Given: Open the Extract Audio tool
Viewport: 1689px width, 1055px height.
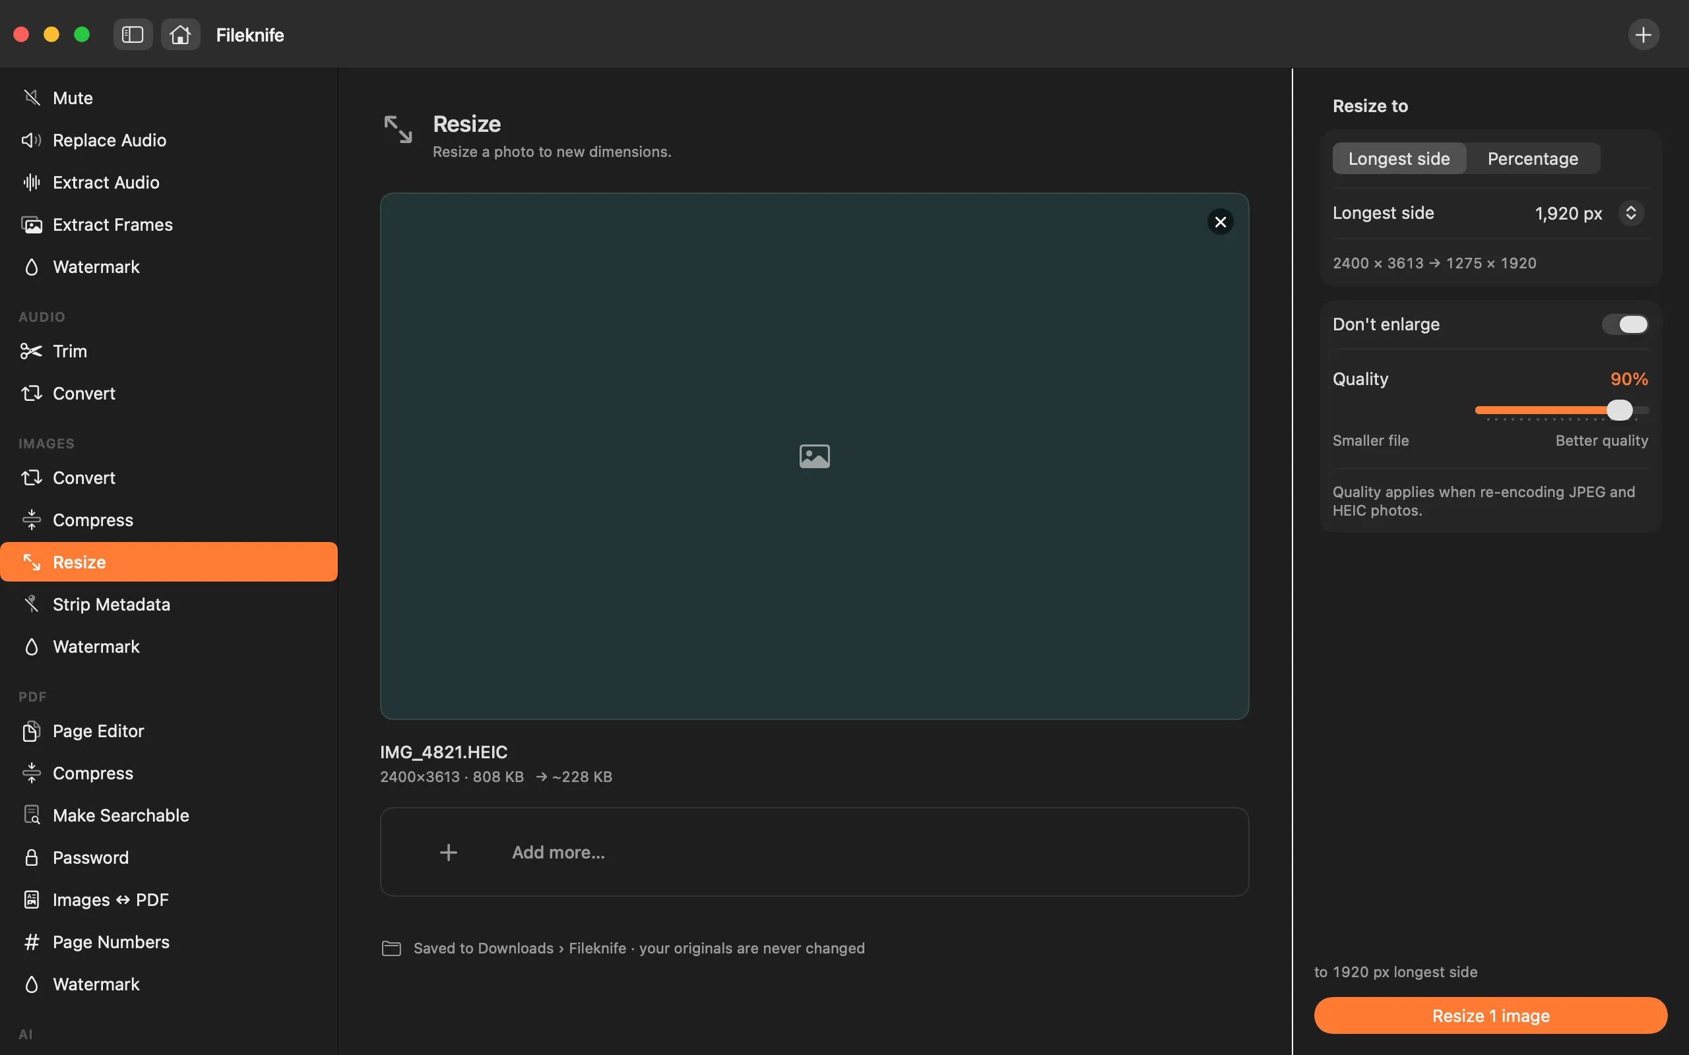Looking at the screenshot, I should 169,182.
